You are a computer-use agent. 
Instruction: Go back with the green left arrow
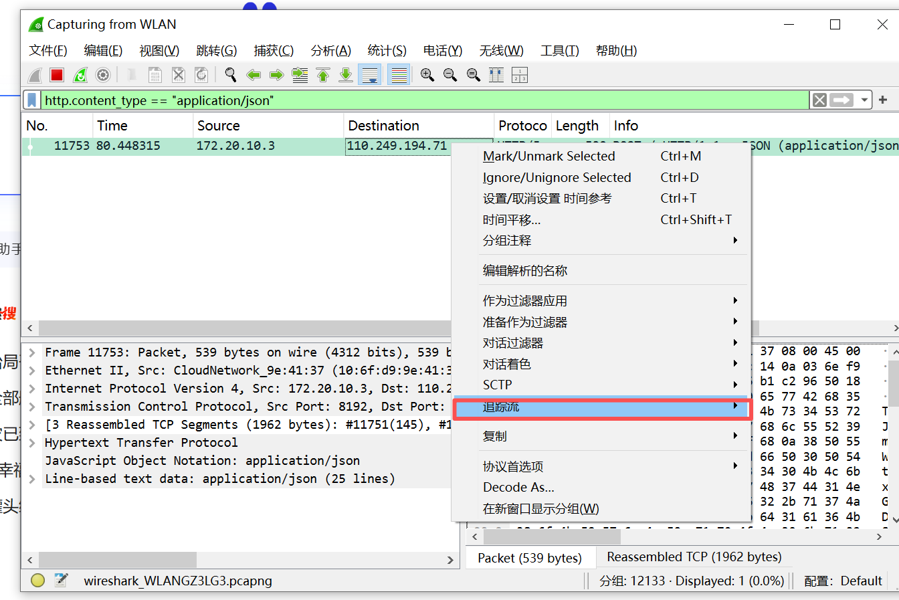[254, 75]
